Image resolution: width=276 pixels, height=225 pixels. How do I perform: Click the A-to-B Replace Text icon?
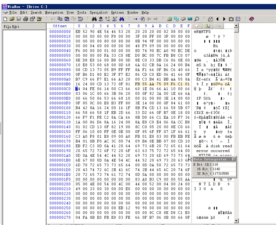[x=108, y=19]
